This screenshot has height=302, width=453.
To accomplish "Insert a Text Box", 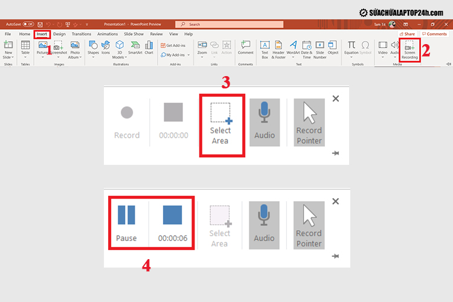I will 265,50.
